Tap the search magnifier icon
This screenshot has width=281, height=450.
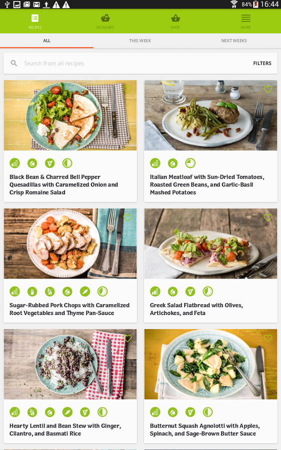coord(14,63)
